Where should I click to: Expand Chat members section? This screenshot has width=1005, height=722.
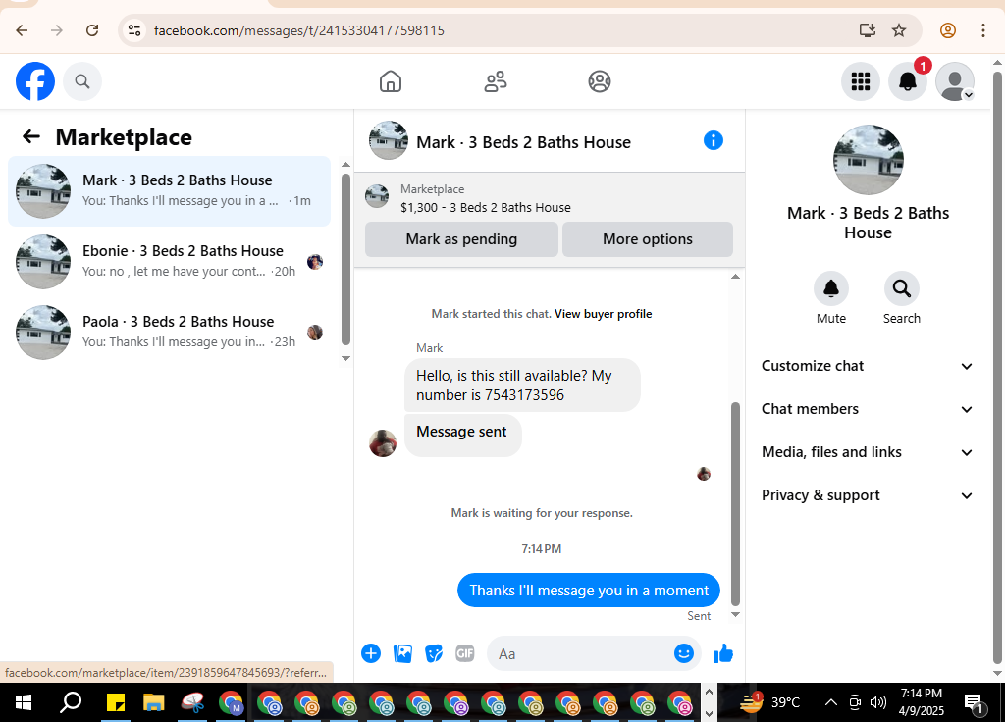868,409
